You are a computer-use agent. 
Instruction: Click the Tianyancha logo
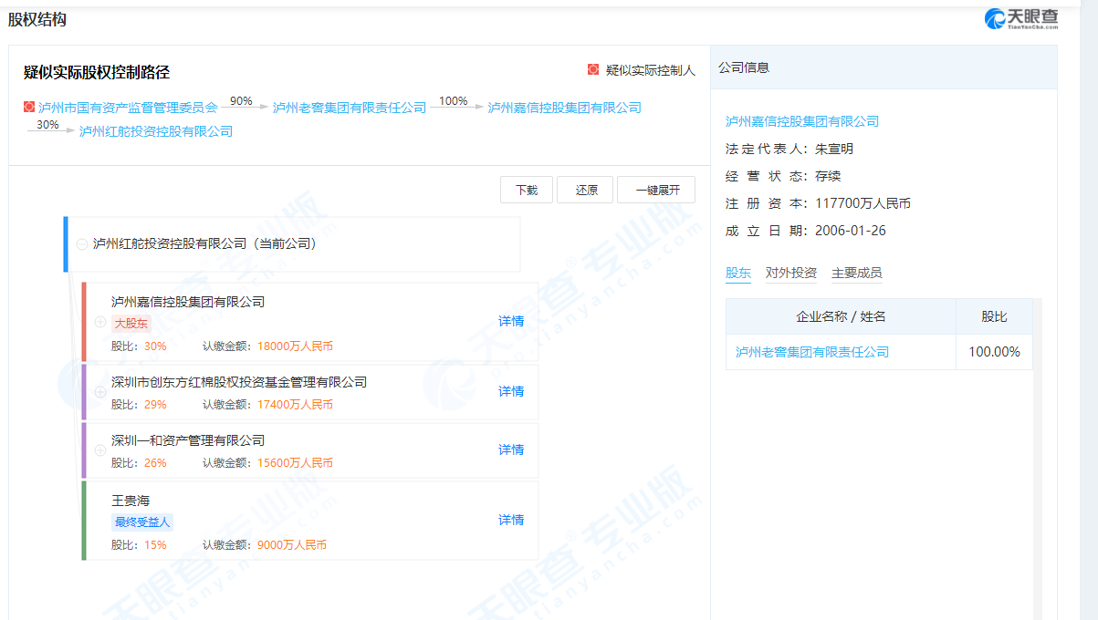(1020, 19)
